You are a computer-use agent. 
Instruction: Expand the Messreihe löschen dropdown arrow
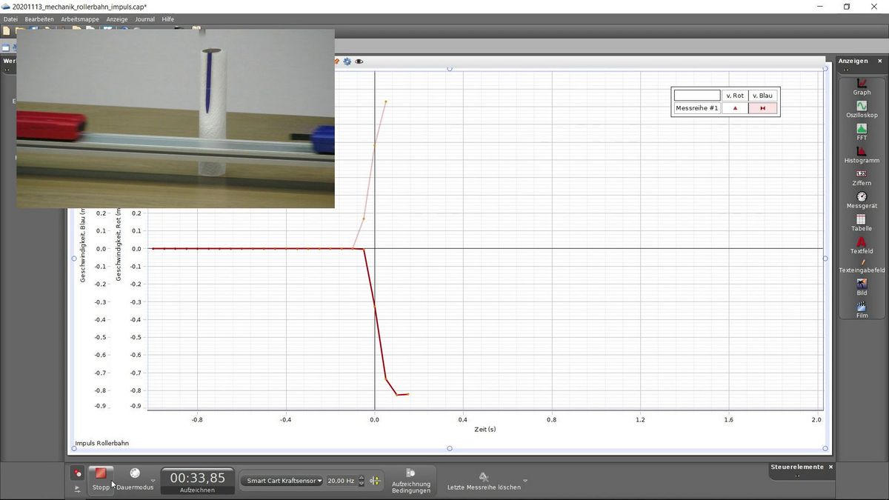525,480
